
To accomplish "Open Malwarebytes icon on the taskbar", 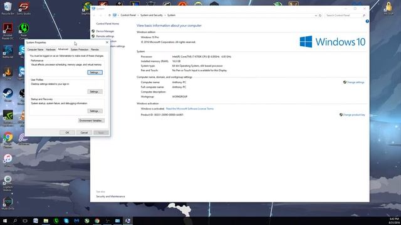I will pos(76,221).
